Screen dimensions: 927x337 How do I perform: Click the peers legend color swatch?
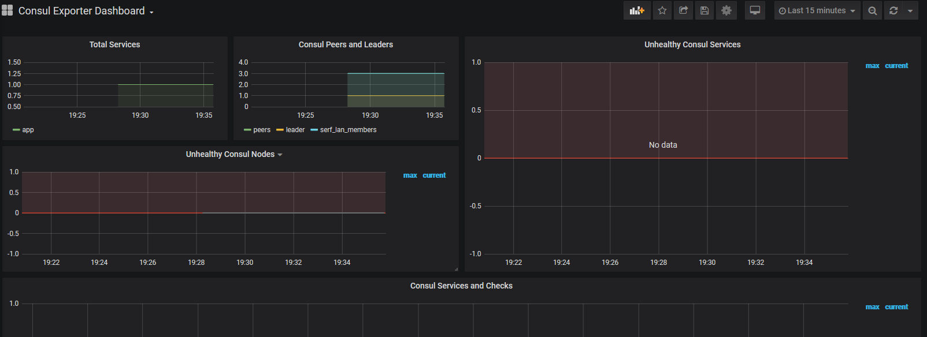(x=247, y=130)
